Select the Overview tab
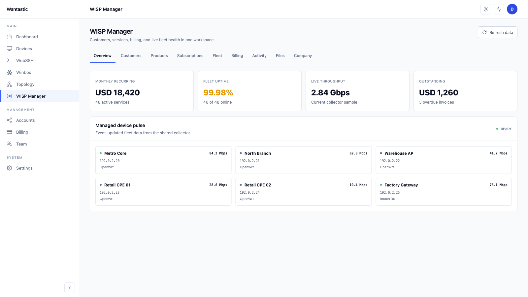 [103, 56]
